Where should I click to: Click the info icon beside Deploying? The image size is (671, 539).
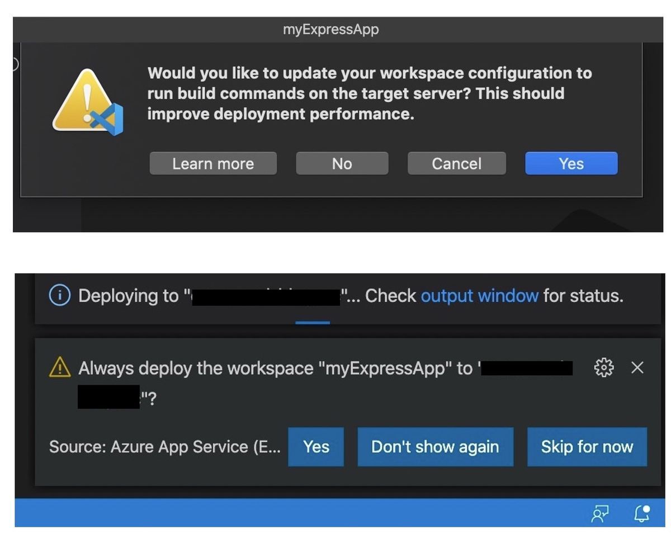pyautogui.click(x=60, y=295)
